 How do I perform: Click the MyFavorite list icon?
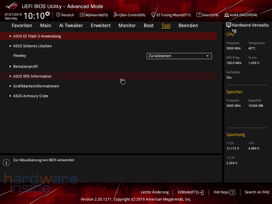pos(82,15)
